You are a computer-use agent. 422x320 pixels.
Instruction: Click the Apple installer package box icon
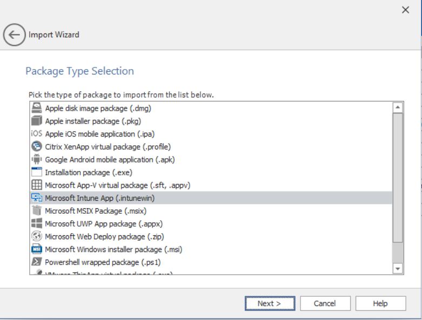37,121
